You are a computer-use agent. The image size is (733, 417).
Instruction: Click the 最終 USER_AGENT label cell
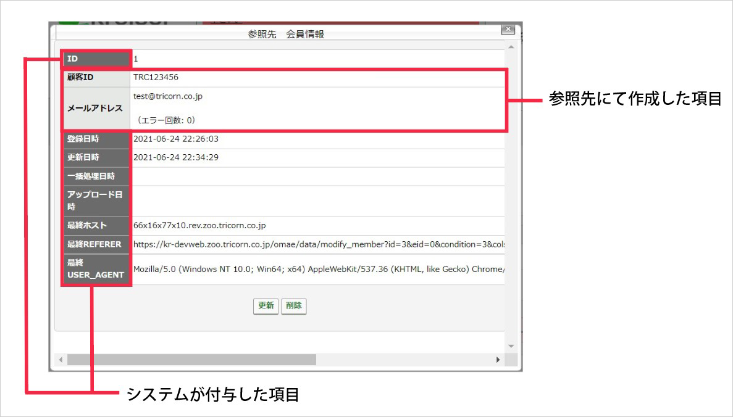(96, 269)
